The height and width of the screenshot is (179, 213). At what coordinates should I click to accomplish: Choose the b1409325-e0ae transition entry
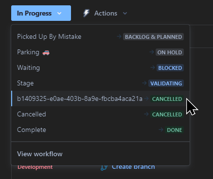coord(100,98)
